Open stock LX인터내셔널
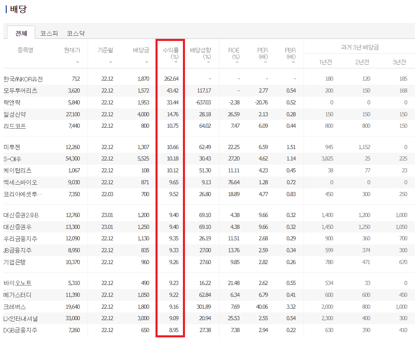This screenshot has height=339, width=417. pyautogui.click(x=20, y=319)
